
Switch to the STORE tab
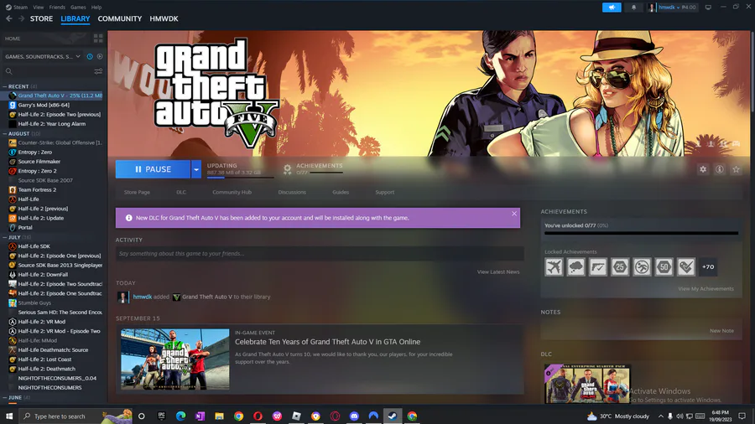(x=41, y=18)
